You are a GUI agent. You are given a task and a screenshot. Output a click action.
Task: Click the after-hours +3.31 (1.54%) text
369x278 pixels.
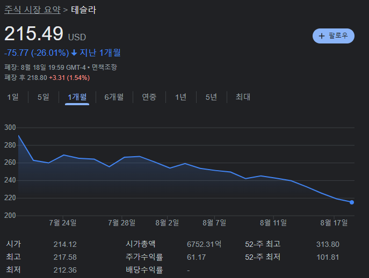(69, 78)
